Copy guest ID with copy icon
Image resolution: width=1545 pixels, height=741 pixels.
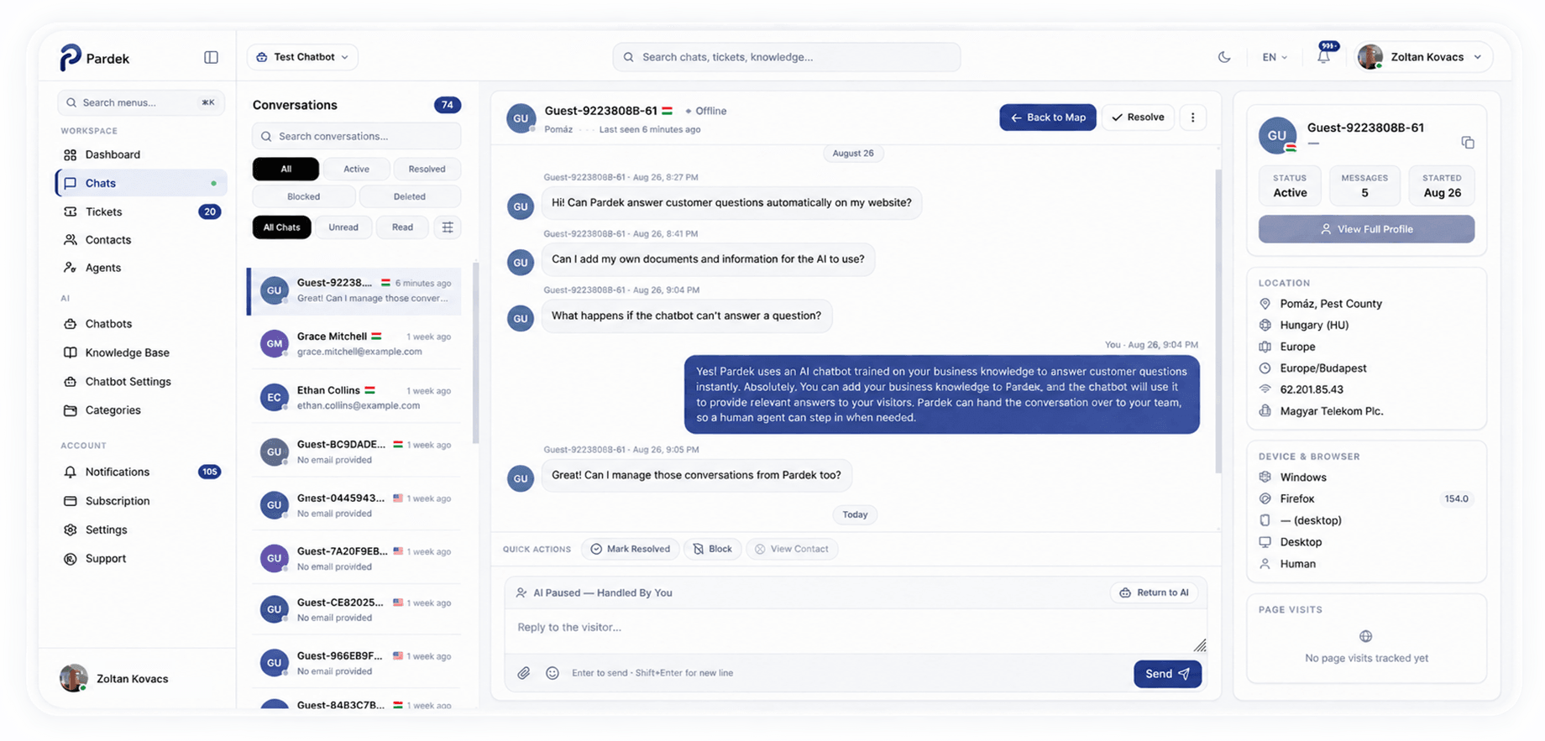click(x=1468, y=142)
